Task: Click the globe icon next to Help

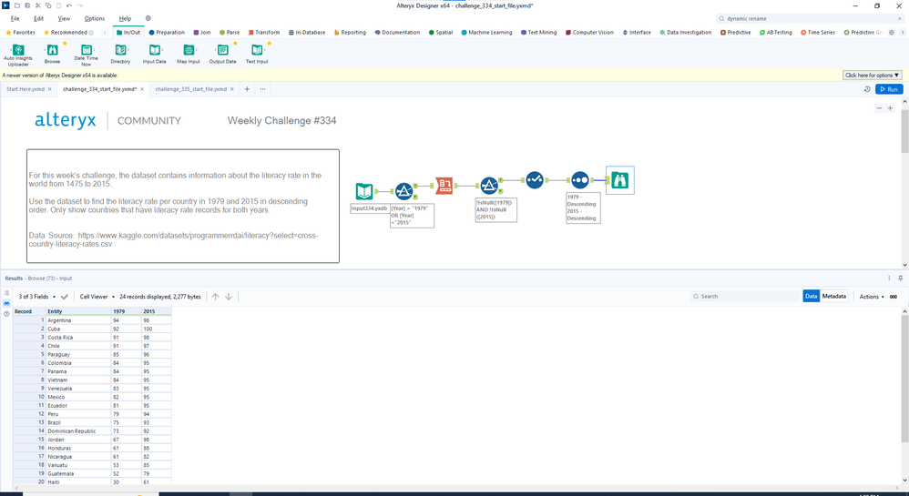Action: coord(148,18)
